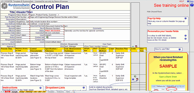This screenshot has height=93, width=194.
Task: Switch to the DV sheet tab
Action: [40, 92]
